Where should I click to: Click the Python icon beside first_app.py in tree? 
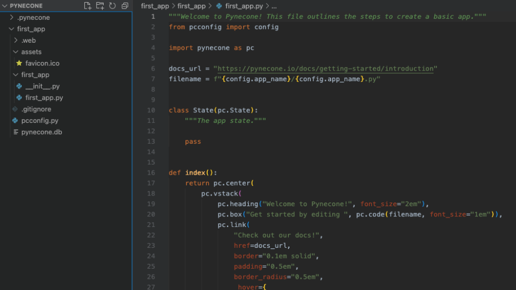(x=19, y=98)
